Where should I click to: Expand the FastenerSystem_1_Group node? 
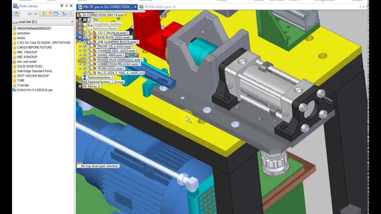[80, 82]
